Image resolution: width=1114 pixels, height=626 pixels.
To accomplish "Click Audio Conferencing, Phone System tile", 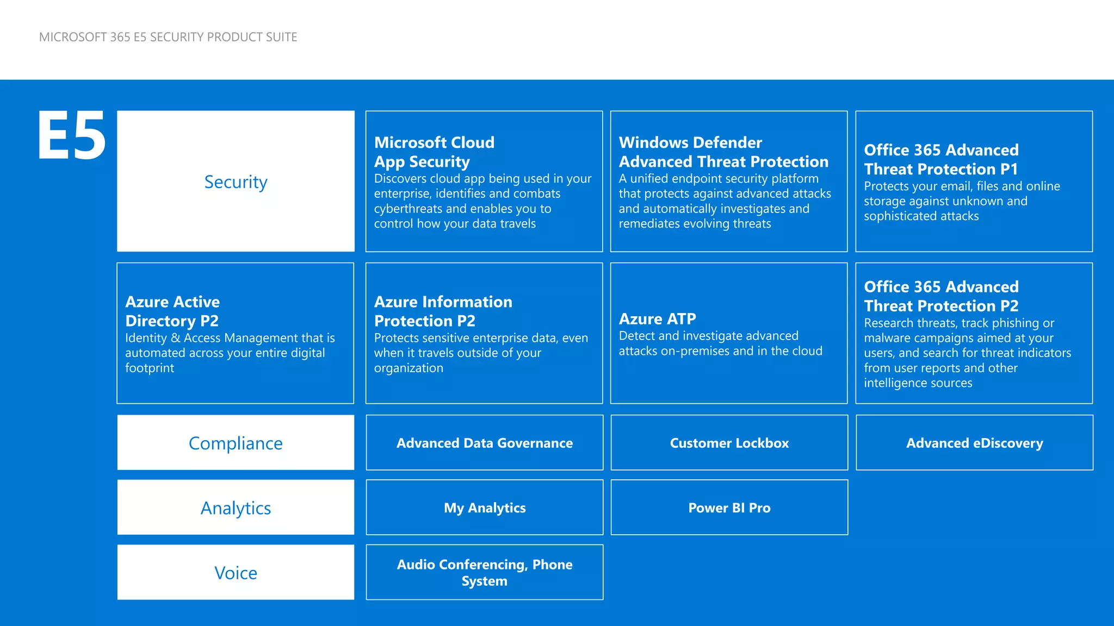I will 484,572.
